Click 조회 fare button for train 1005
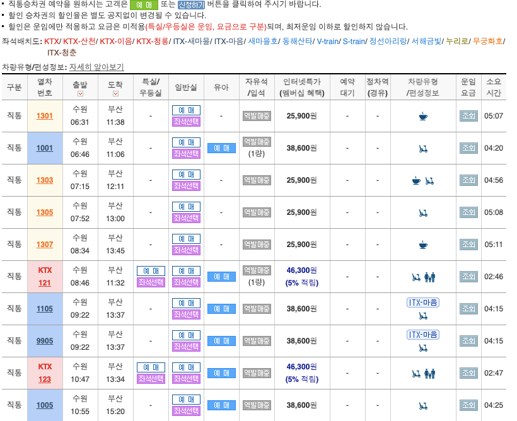Screen dimensions: 517x421 [x=468, y=405]
